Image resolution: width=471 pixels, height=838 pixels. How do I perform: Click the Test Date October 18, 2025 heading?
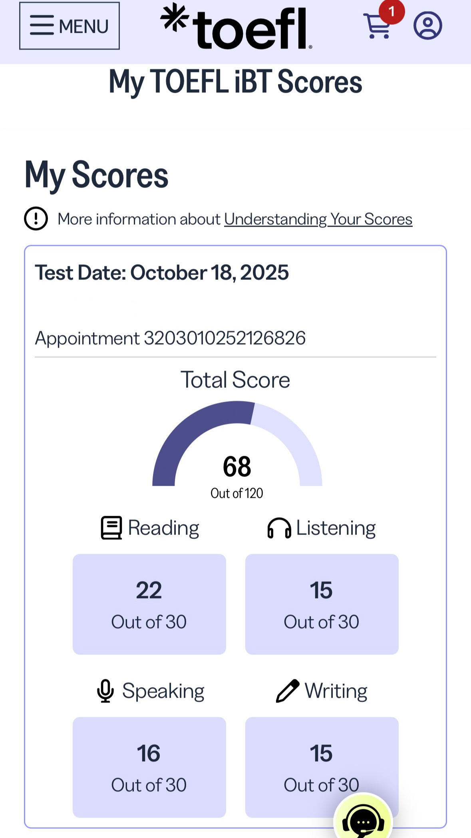[x=162, y=273]
